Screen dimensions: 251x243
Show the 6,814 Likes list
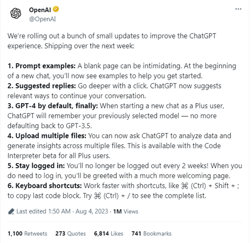109,233
